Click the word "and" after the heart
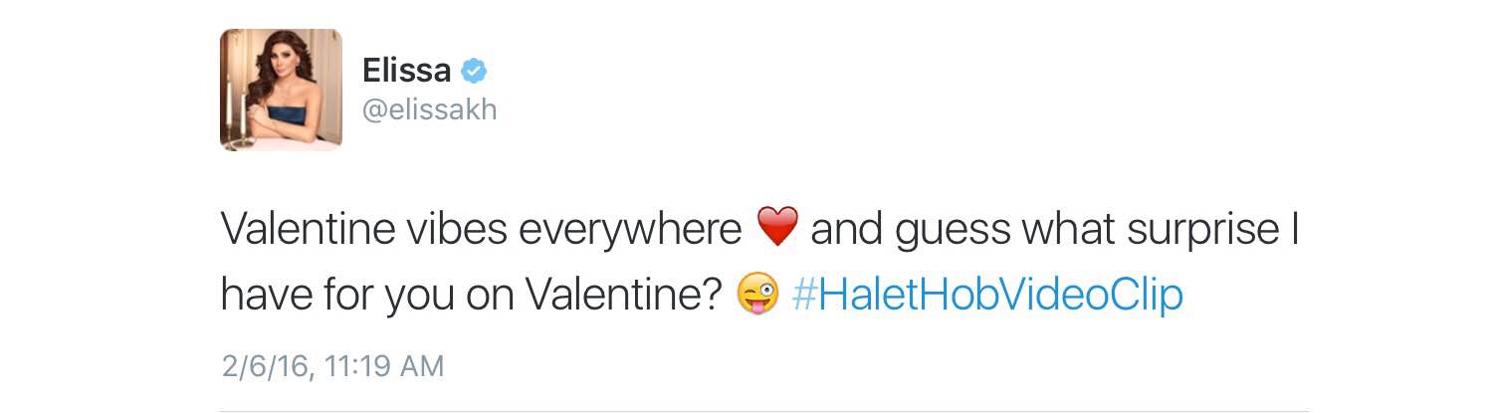 coord(848,230)
